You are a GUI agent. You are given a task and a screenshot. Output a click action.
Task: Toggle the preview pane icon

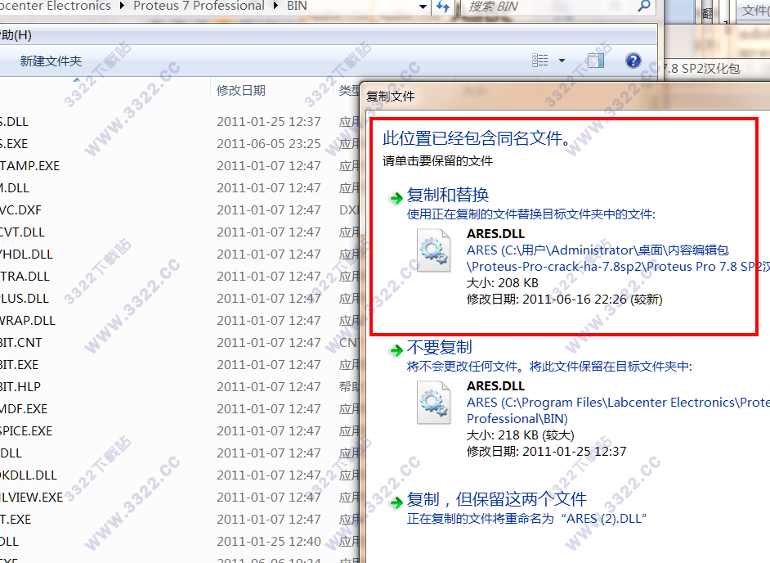pyautogui.click(x=595, y=61)
